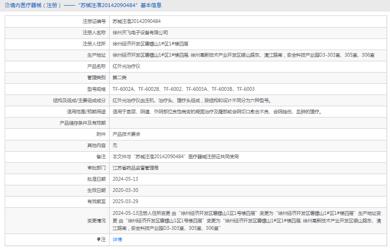This screenshot has width=390, height=249.
Task: Click the 产品储存条件及有效期 label
Action: 82,123
